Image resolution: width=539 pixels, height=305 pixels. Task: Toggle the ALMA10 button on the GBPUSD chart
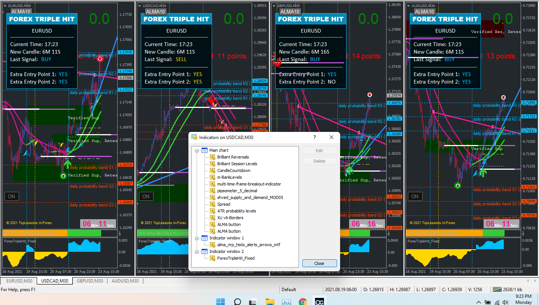[x=290, y=11]
